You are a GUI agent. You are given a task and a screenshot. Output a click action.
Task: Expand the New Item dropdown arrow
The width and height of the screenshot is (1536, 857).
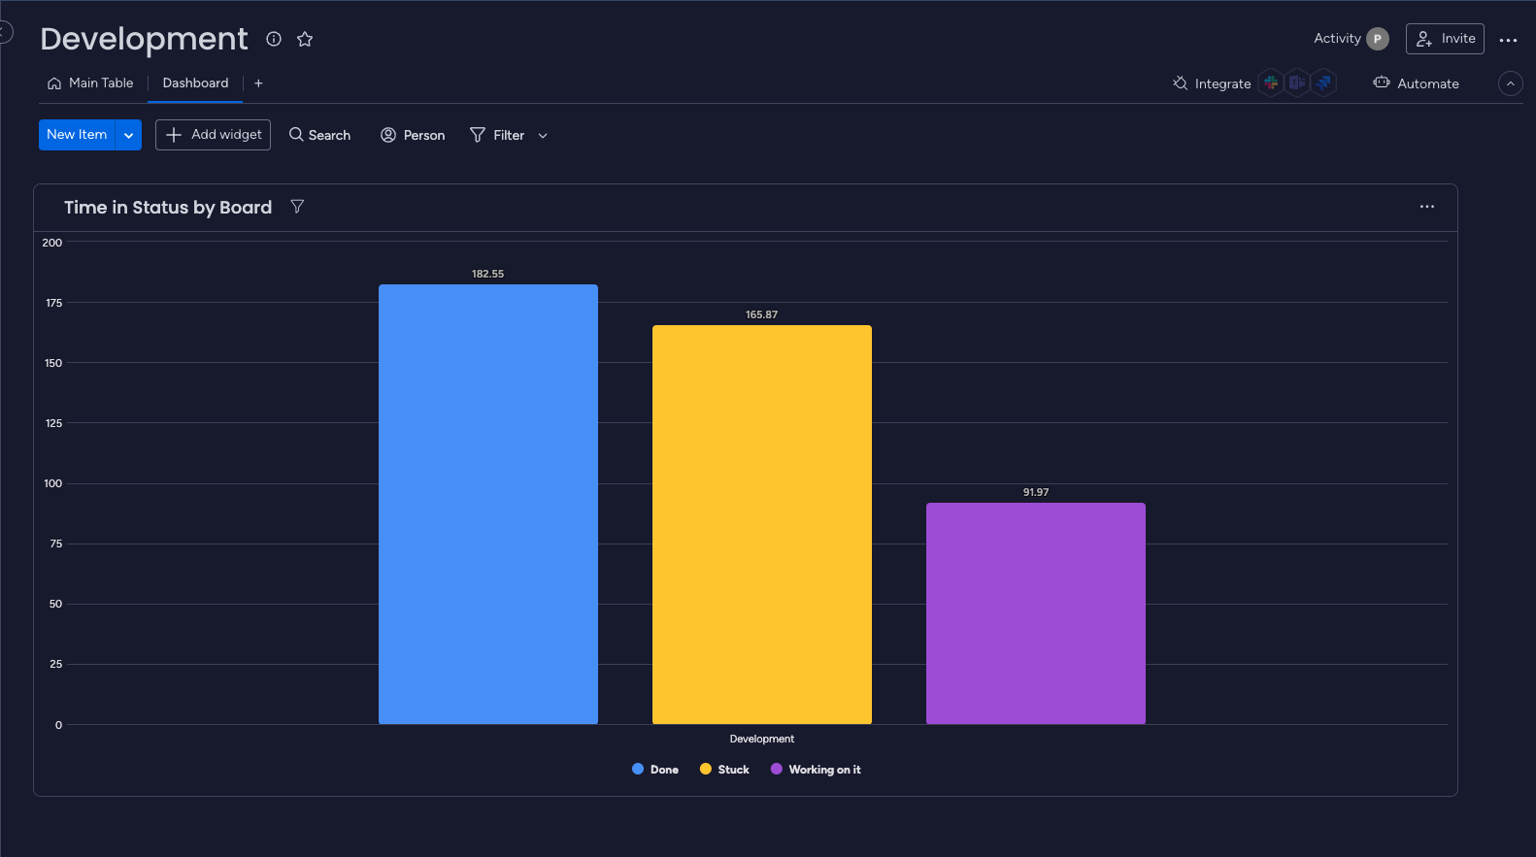click(x=128, y=135)
